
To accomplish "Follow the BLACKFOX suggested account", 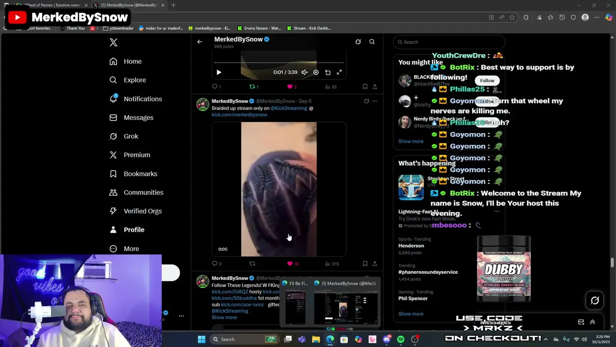I will click(487, 80).
